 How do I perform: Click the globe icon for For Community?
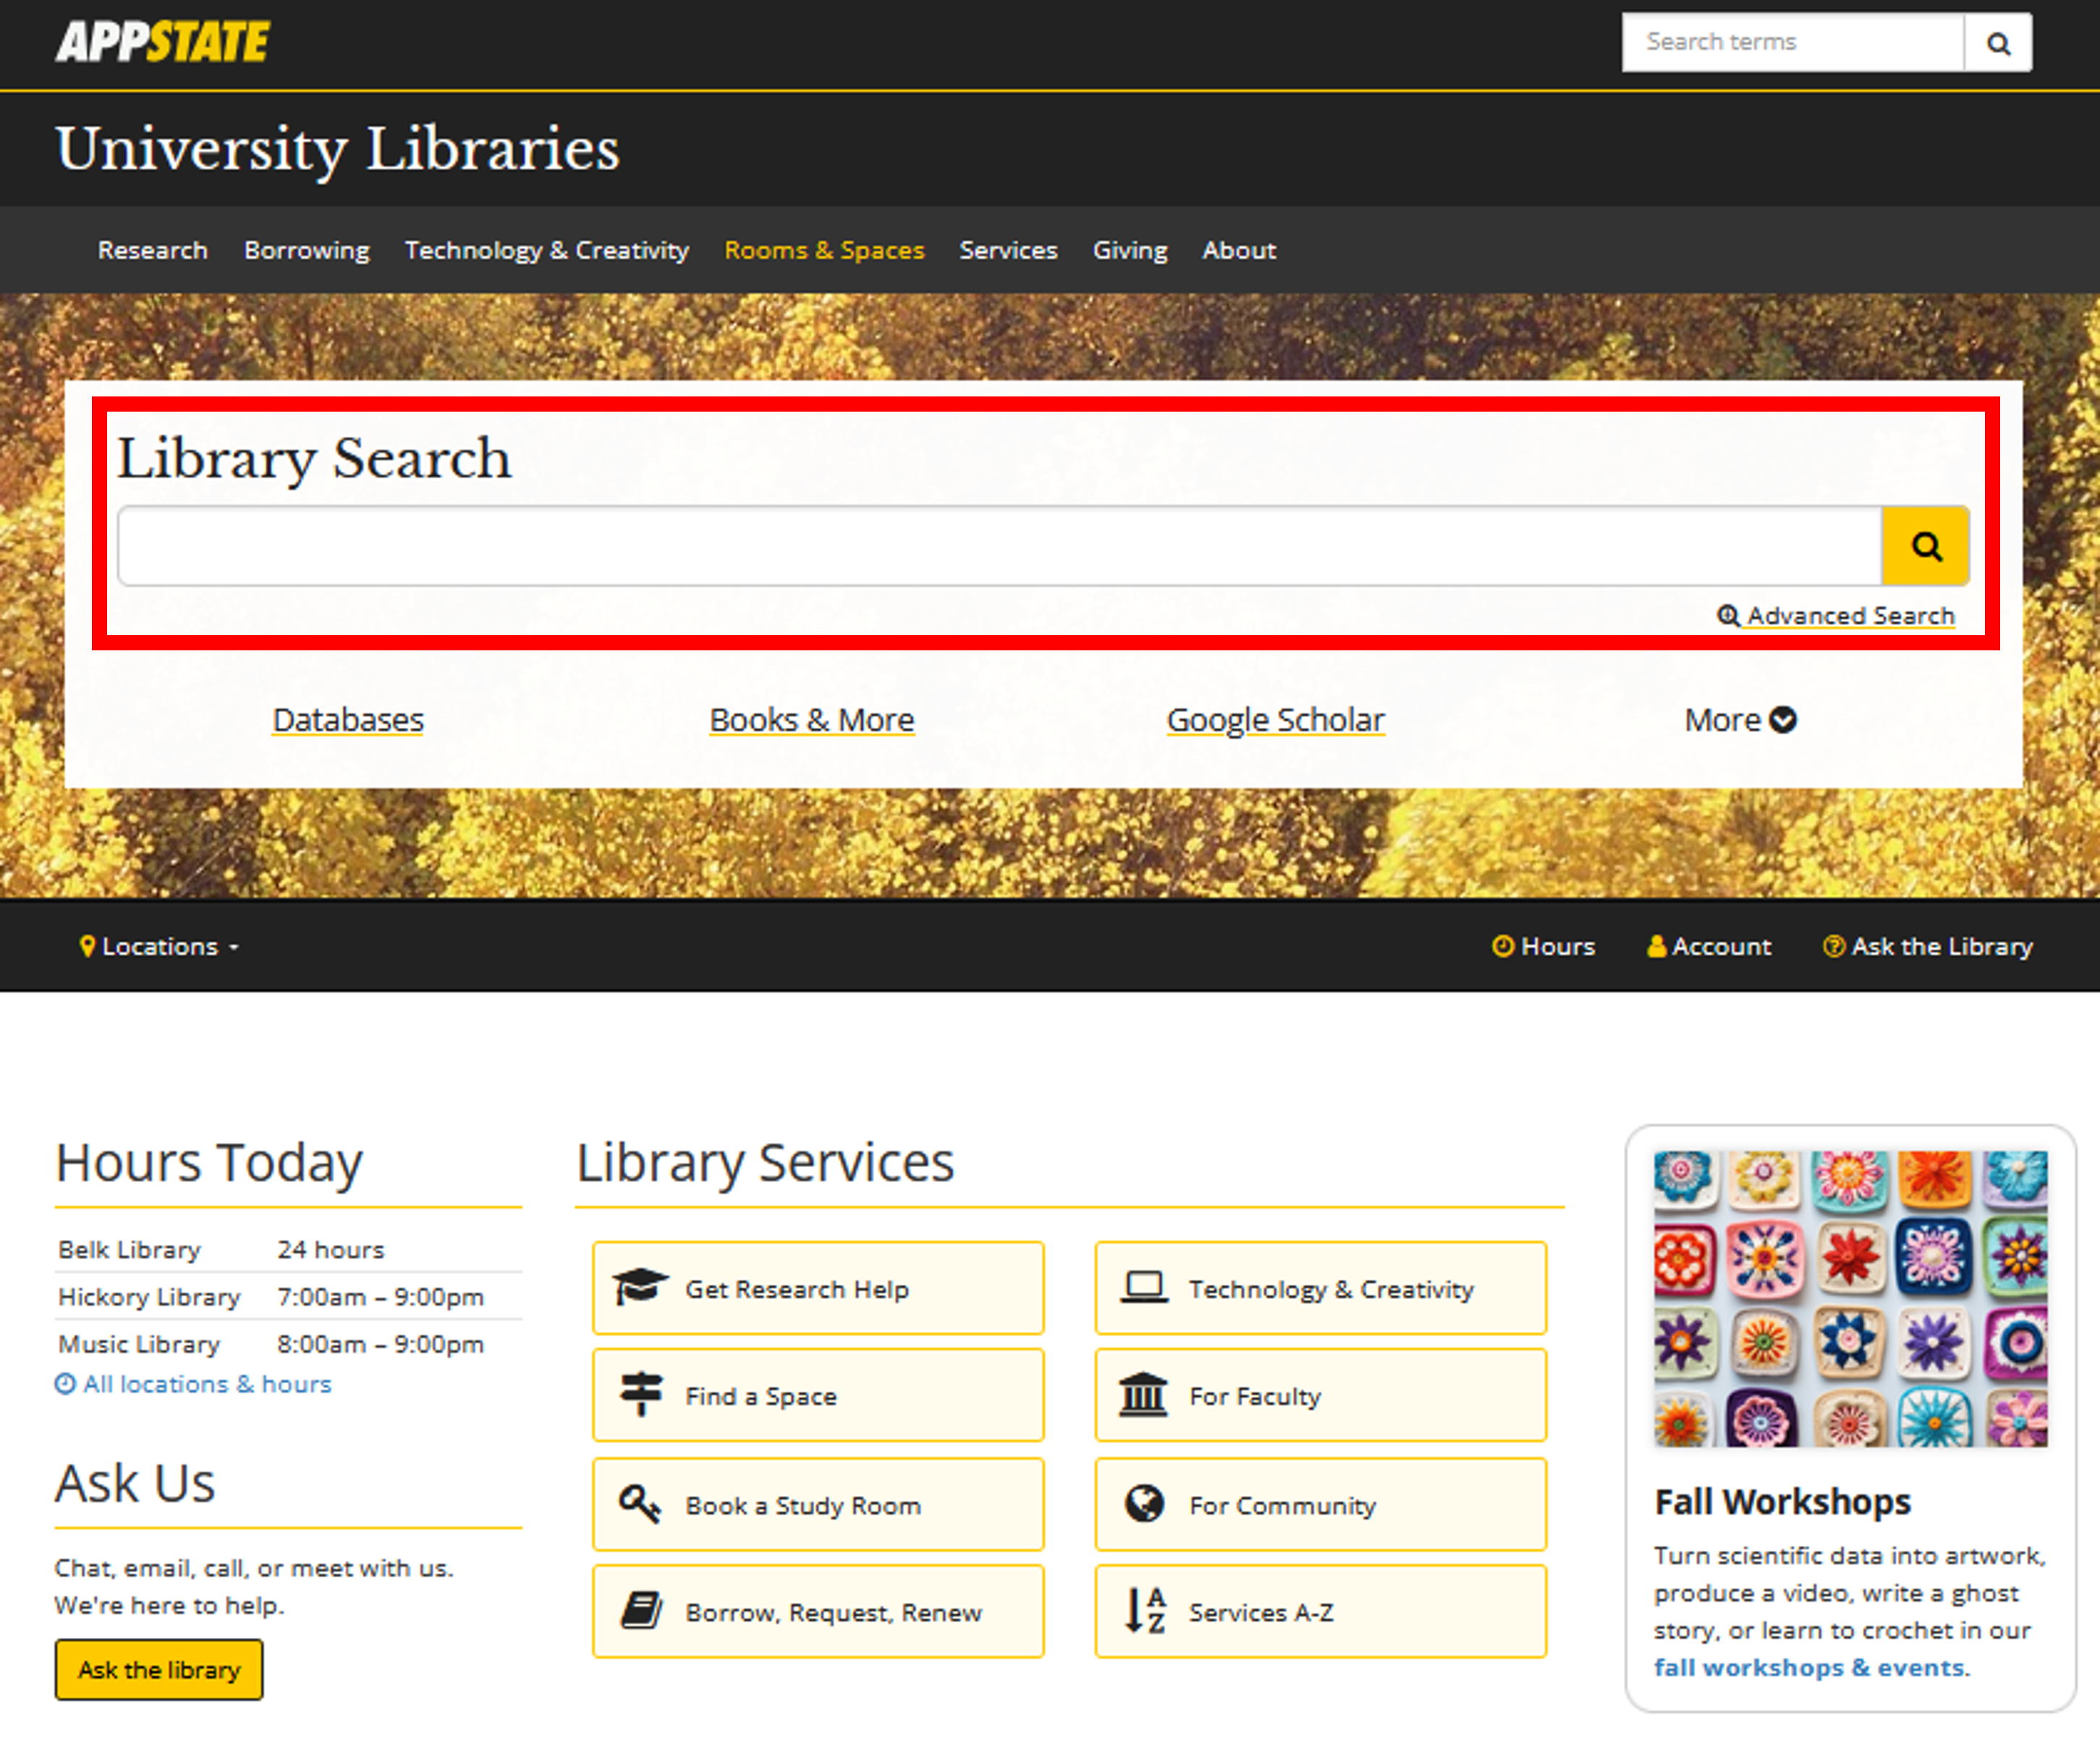[1143, 1502]
